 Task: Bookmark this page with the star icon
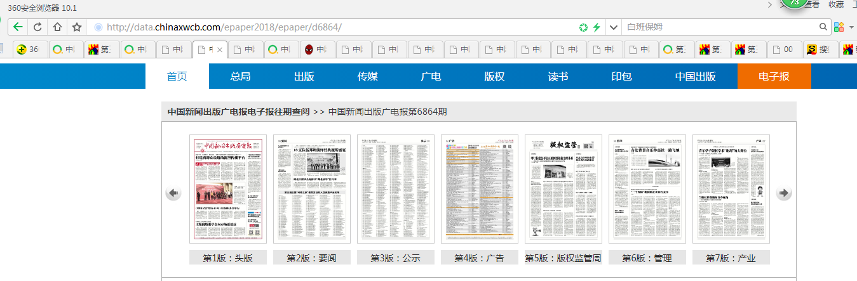pos(77,27)
